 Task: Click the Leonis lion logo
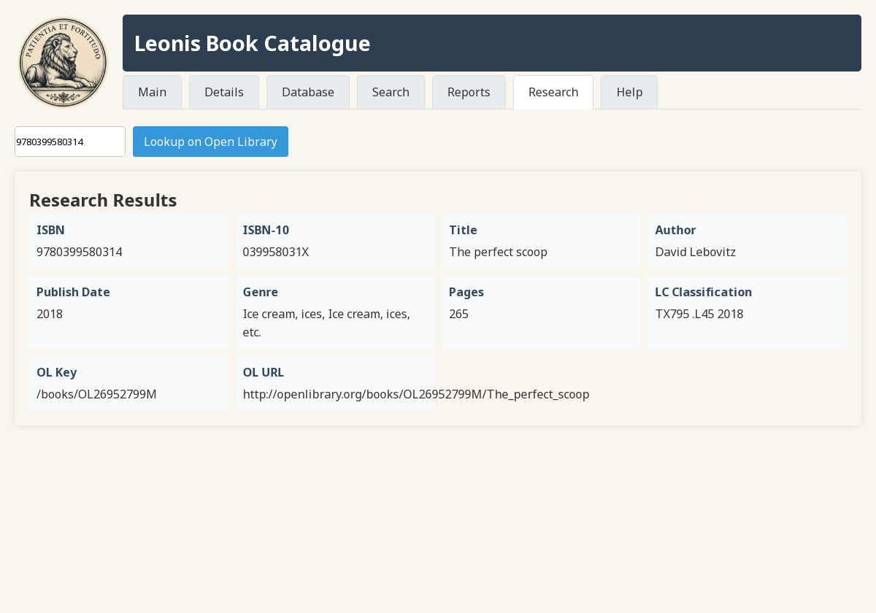(63, 62)
